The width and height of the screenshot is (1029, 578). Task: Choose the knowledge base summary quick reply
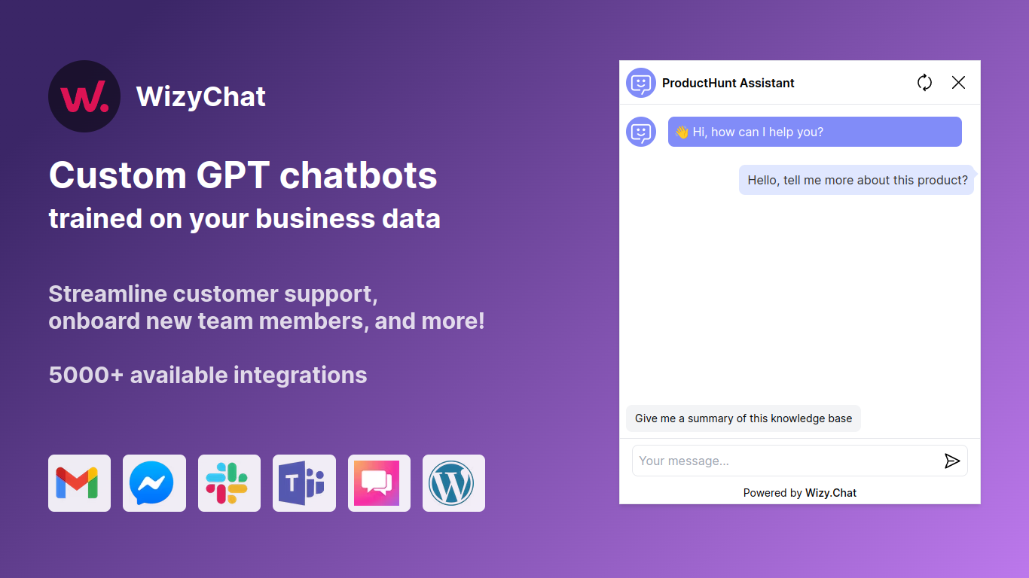point(744,418)
